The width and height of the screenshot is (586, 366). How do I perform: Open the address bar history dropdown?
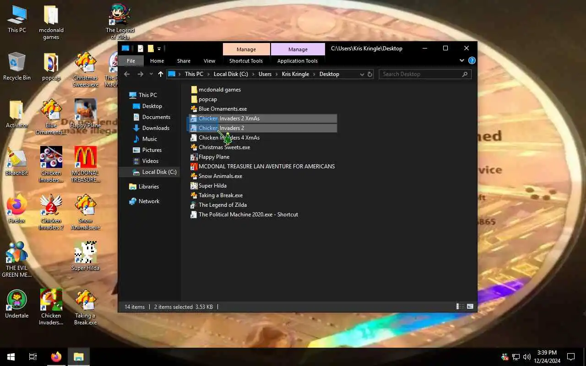(362, 74)
